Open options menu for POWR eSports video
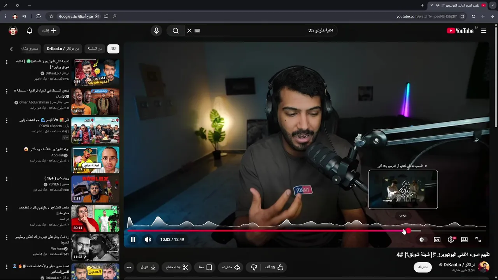The width and height of the screenshot is (498, 280). coord(7,121)
